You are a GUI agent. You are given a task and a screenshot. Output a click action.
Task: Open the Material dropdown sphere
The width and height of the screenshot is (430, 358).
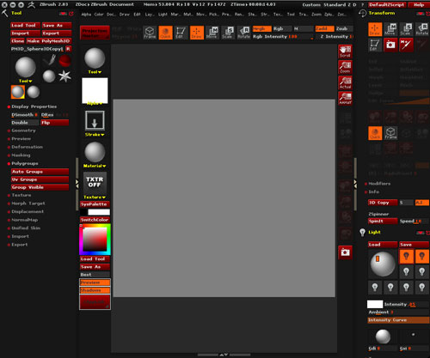(95, 153)
